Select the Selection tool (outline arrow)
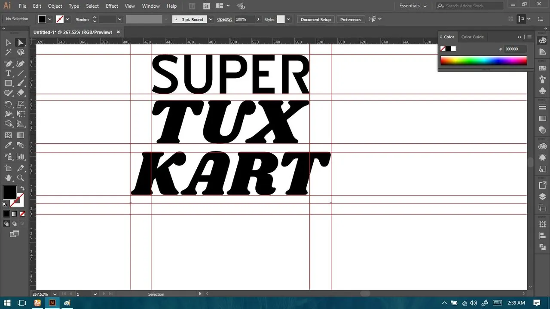This screenshot has height=309, width=550. (x=8, y=42)
